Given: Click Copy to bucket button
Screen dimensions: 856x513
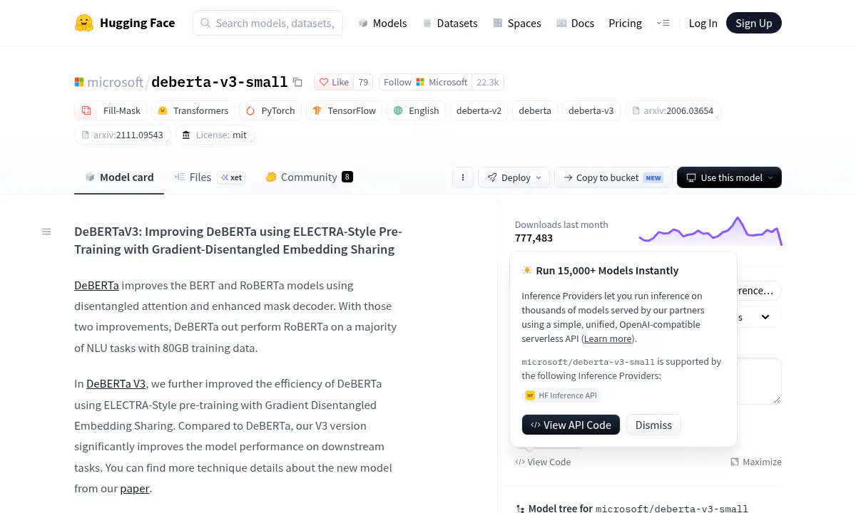Looking at the screenshot, I should pos(613,177).
